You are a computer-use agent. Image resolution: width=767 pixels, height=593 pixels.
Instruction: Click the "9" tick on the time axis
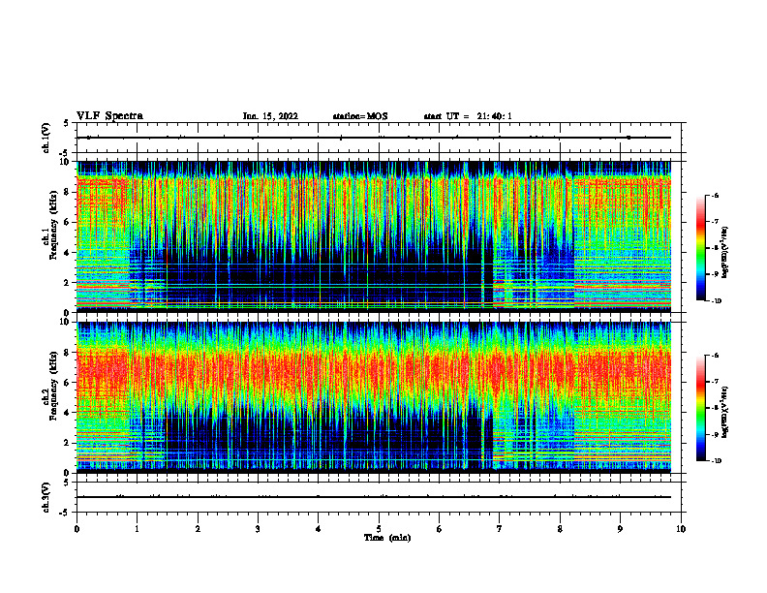620,529
